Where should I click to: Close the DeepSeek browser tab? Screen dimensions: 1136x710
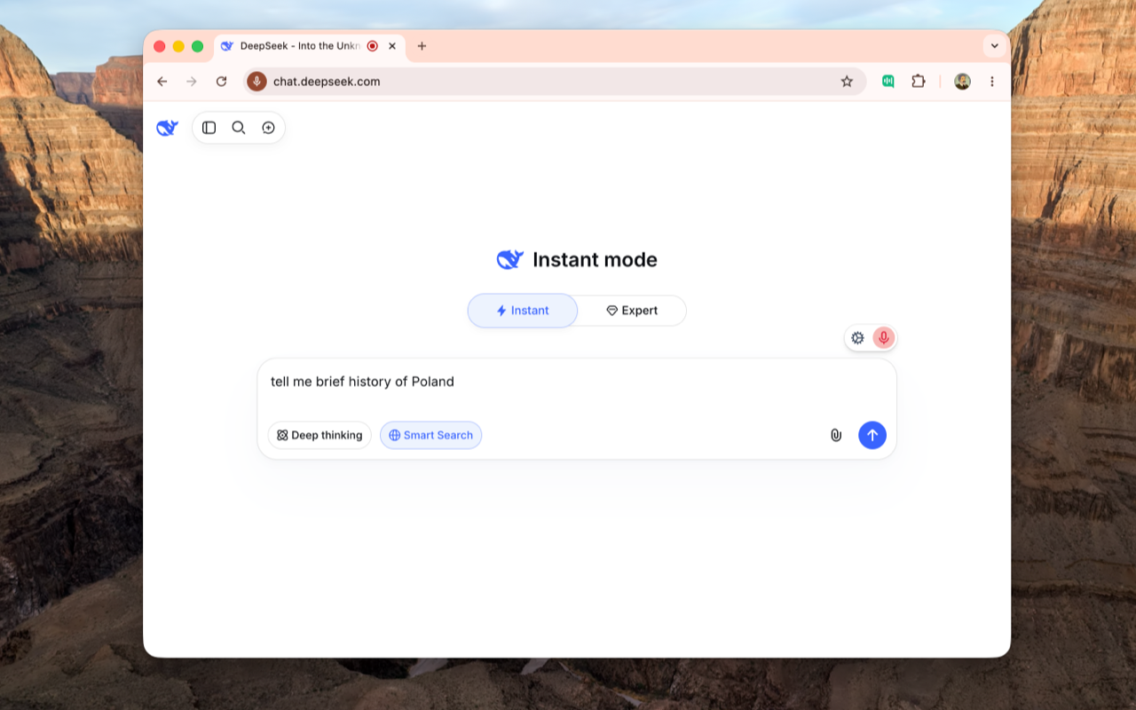tap(392, 46)
